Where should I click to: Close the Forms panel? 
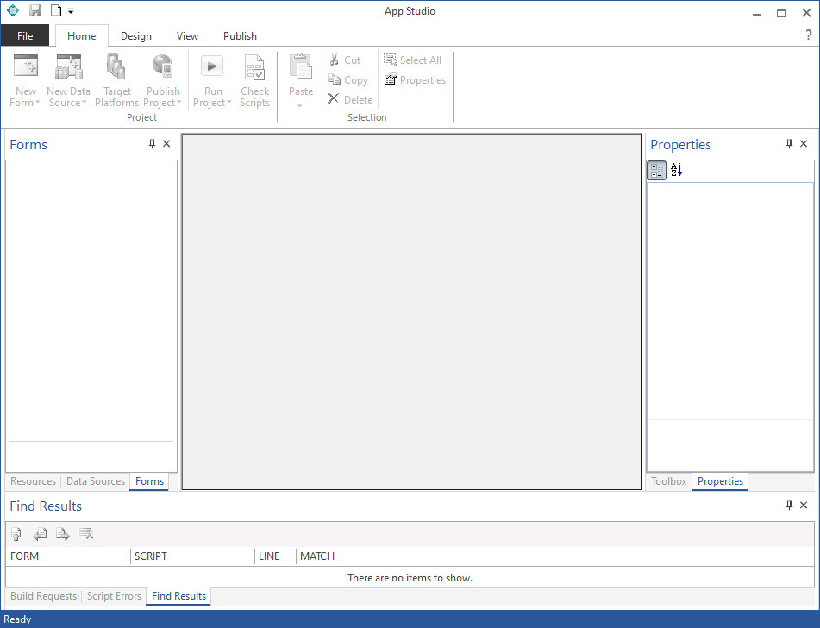pos(166,143)
